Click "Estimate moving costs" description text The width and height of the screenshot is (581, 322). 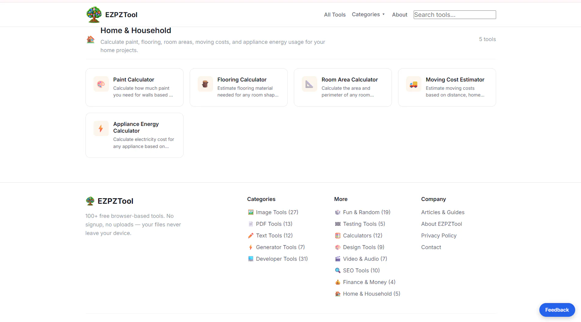point(450,88)
